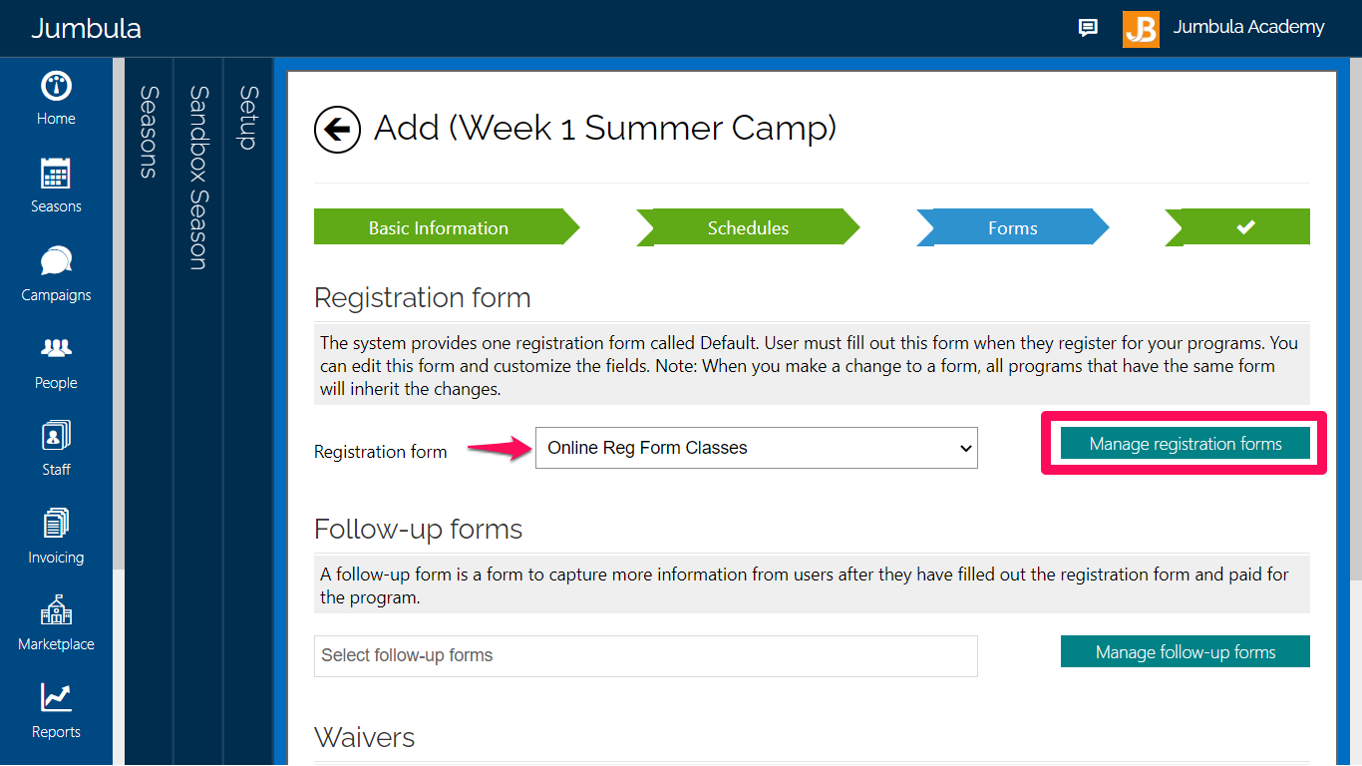1362x766 pixels.
Task: Open the Select follow-up forms selector
Action: click(646, 656)
